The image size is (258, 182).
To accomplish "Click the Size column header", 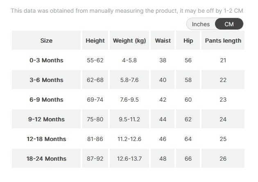I will [46, 41].
